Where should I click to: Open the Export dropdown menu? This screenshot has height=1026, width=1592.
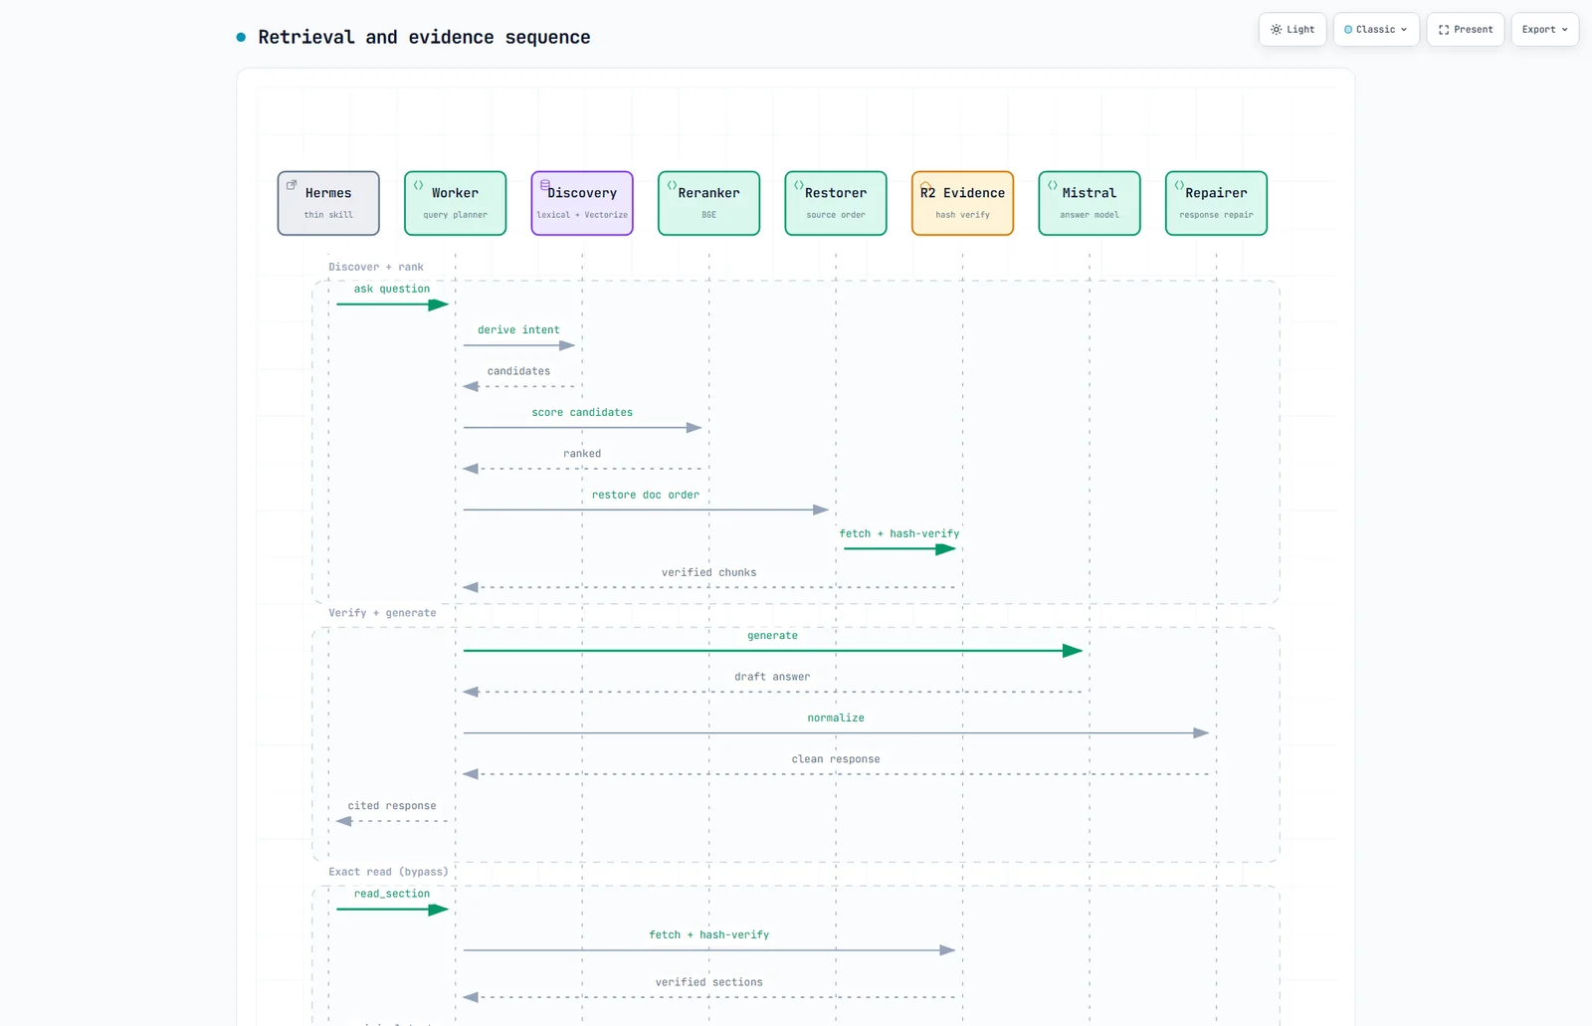coord(1545,30)
